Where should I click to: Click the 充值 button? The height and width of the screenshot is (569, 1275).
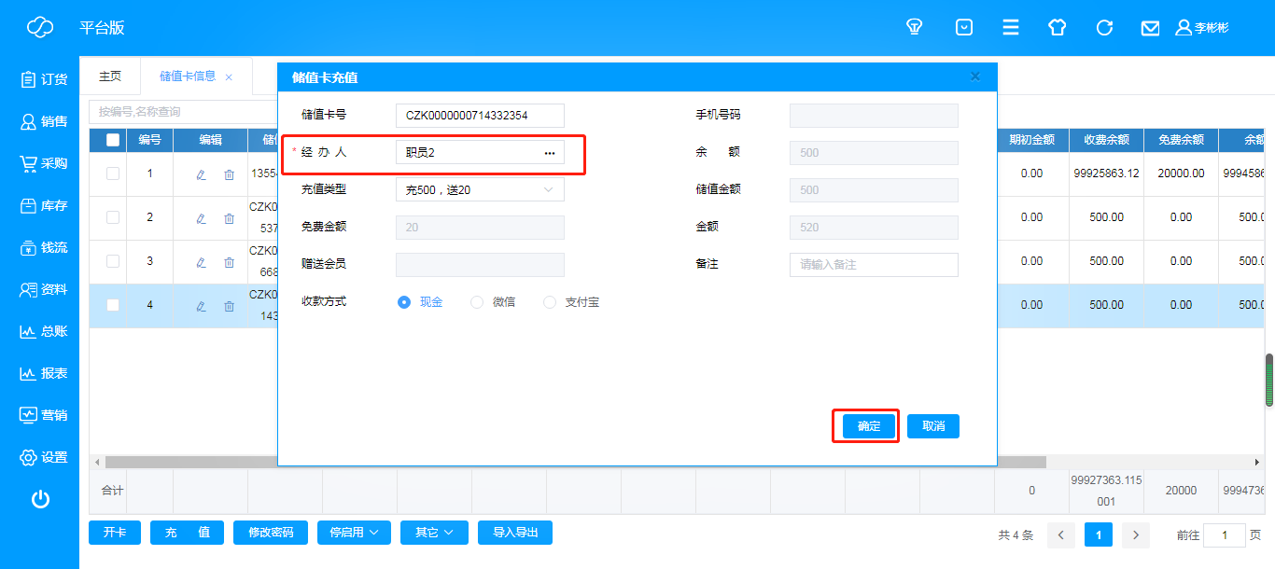[x=187, y=533]
